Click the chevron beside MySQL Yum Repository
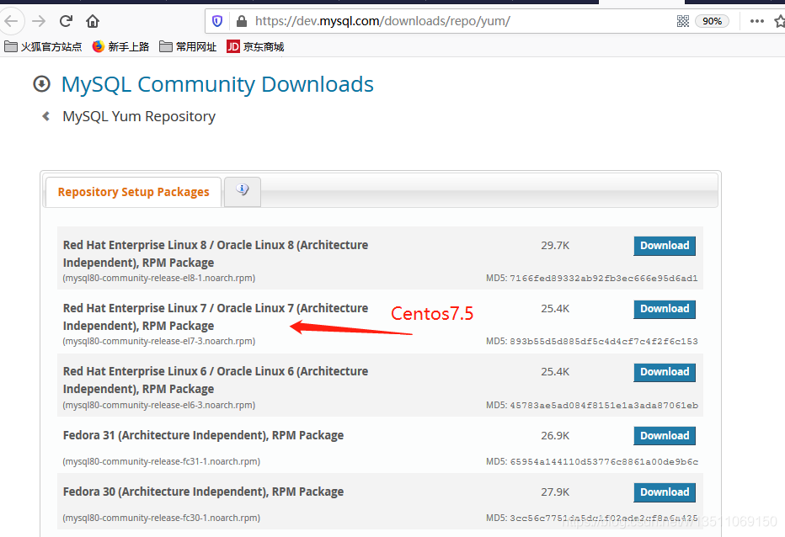 pos(45,116)
